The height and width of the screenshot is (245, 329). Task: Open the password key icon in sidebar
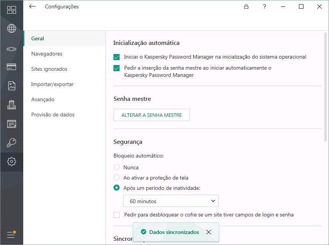pos(11,143)
